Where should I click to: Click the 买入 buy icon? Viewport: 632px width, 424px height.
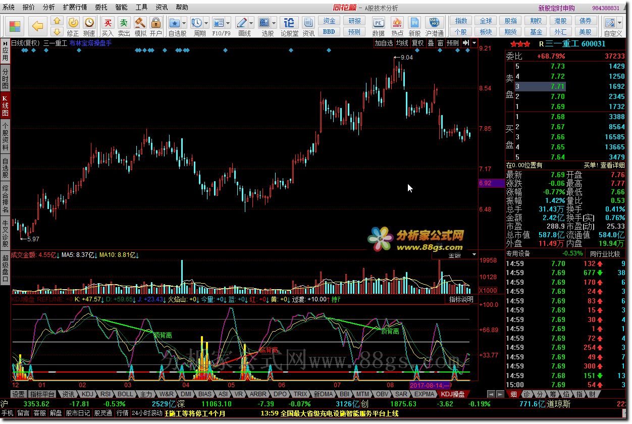tap(108, 26)
